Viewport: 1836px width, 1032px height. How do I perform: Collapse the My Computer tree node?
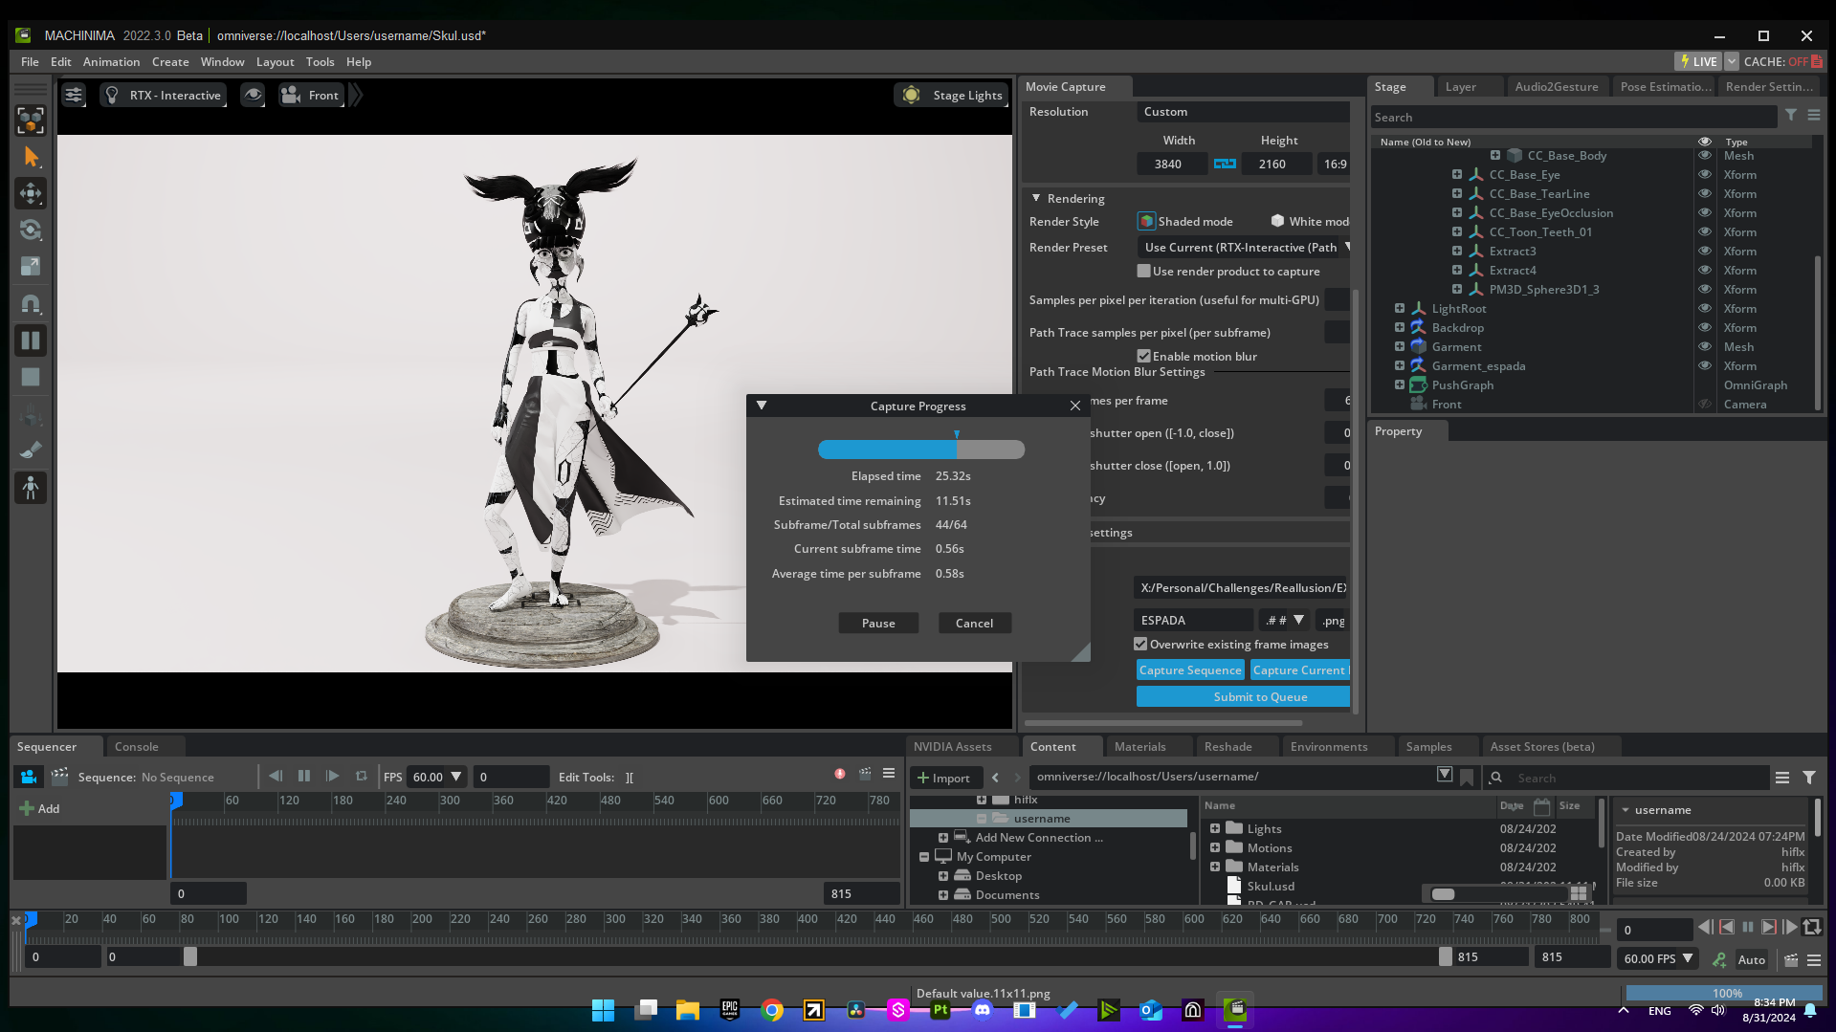pos(924,856)
